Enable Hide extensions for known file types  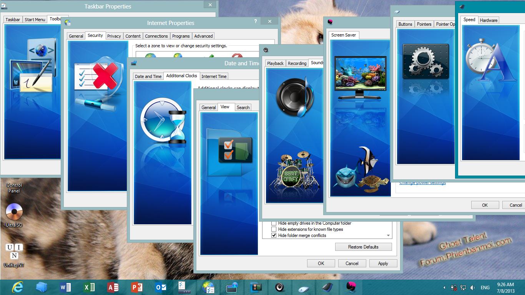(x=274, y=229)
